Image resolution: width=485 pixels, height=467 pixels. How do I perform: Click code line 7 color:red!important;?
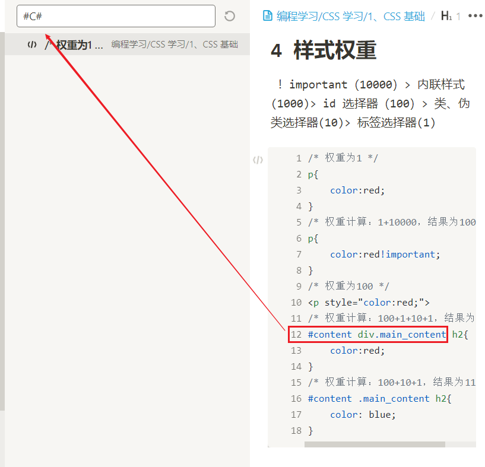tap(385, 254)
